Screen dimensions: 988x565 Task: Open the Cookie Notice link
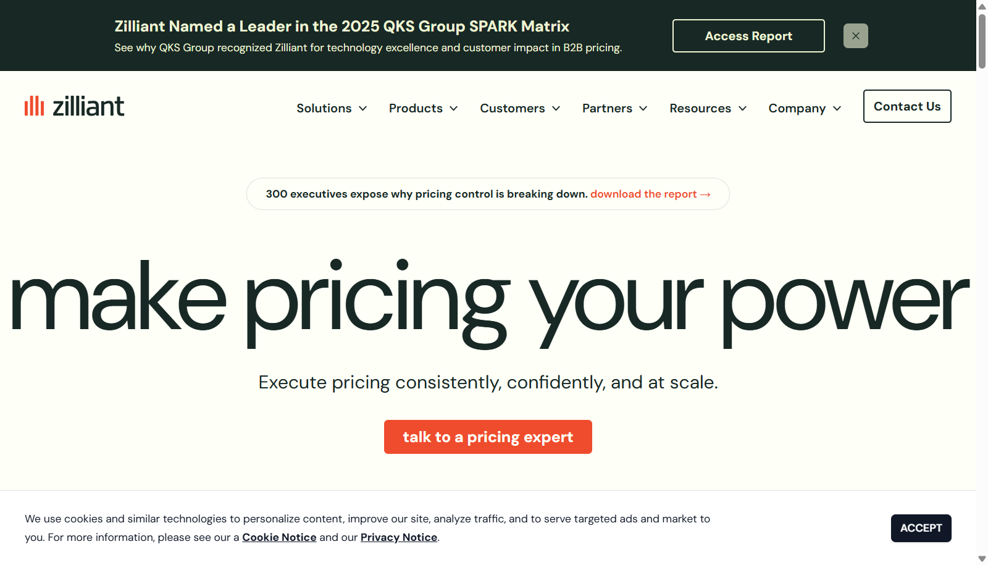(279, 537)
